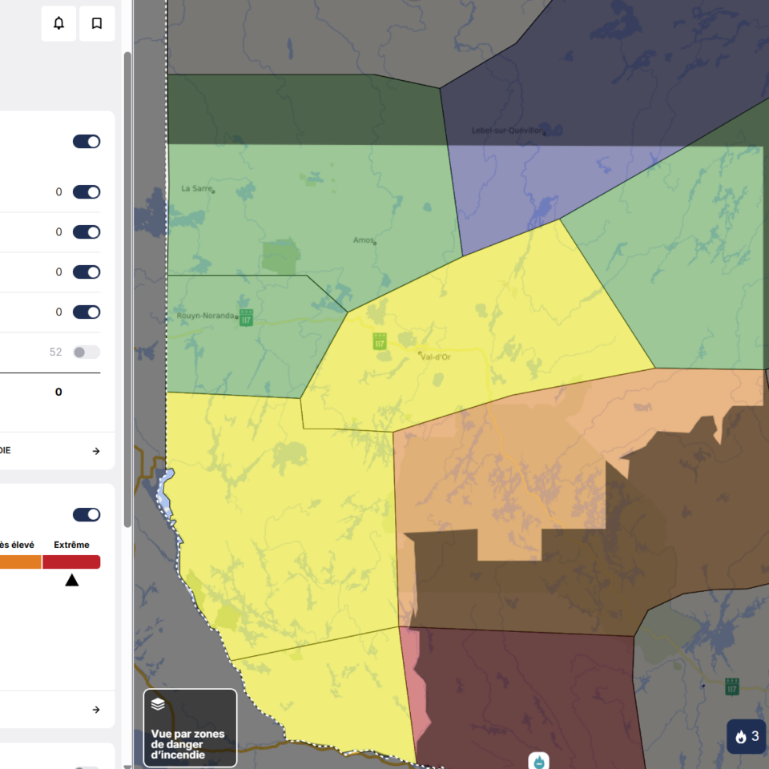Click the flame icon in active fires badge
Viewport: 769px width, 769px height.
[741, 736]
